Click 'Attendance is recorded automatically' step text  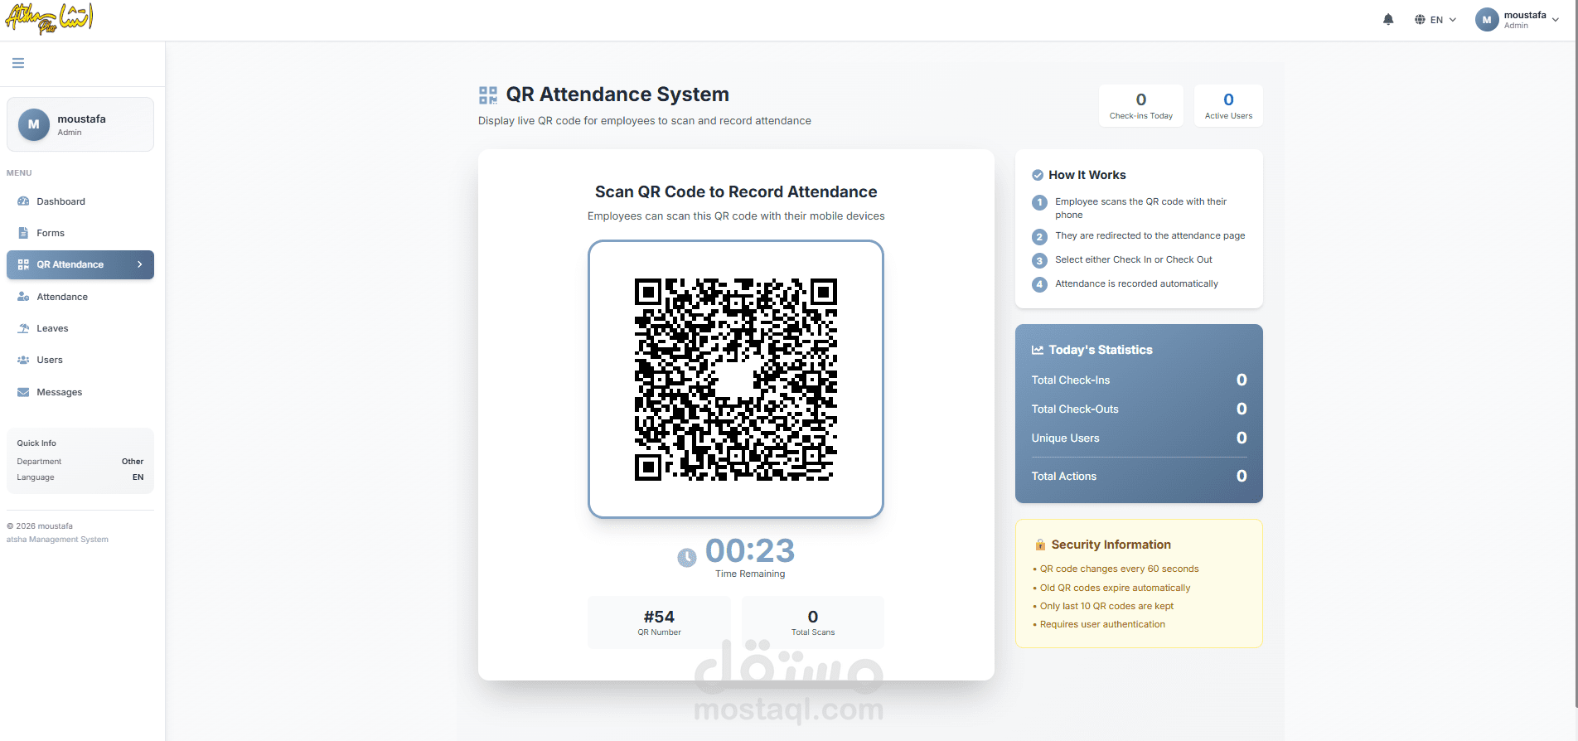pos(1136,283)
